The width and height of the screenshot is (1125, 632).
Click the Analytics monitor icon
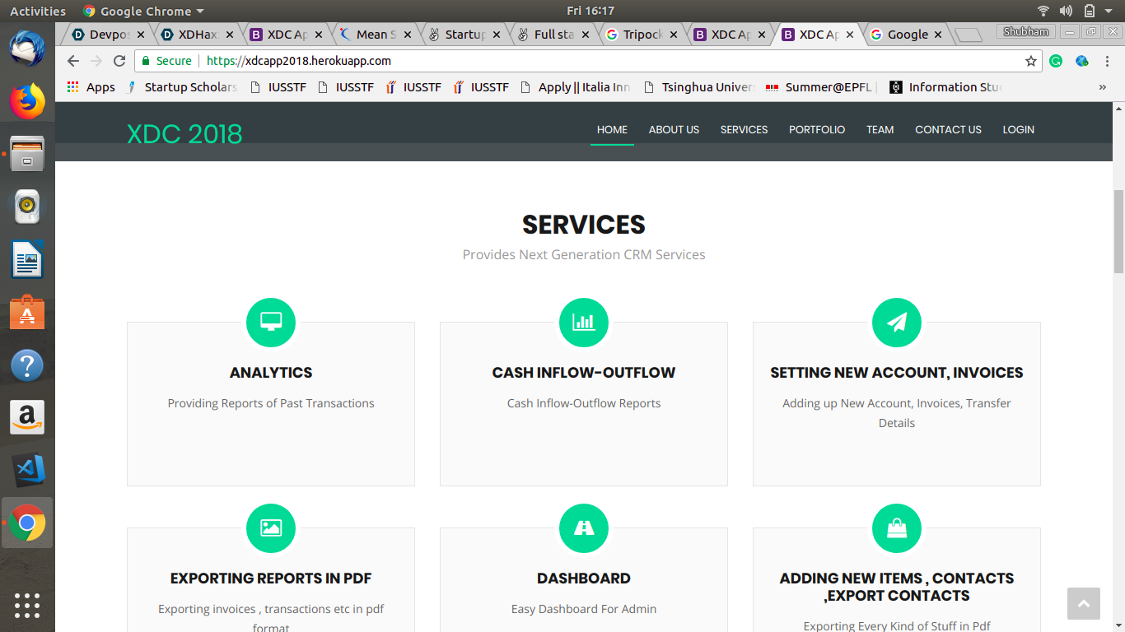click(x=271, y=322)
